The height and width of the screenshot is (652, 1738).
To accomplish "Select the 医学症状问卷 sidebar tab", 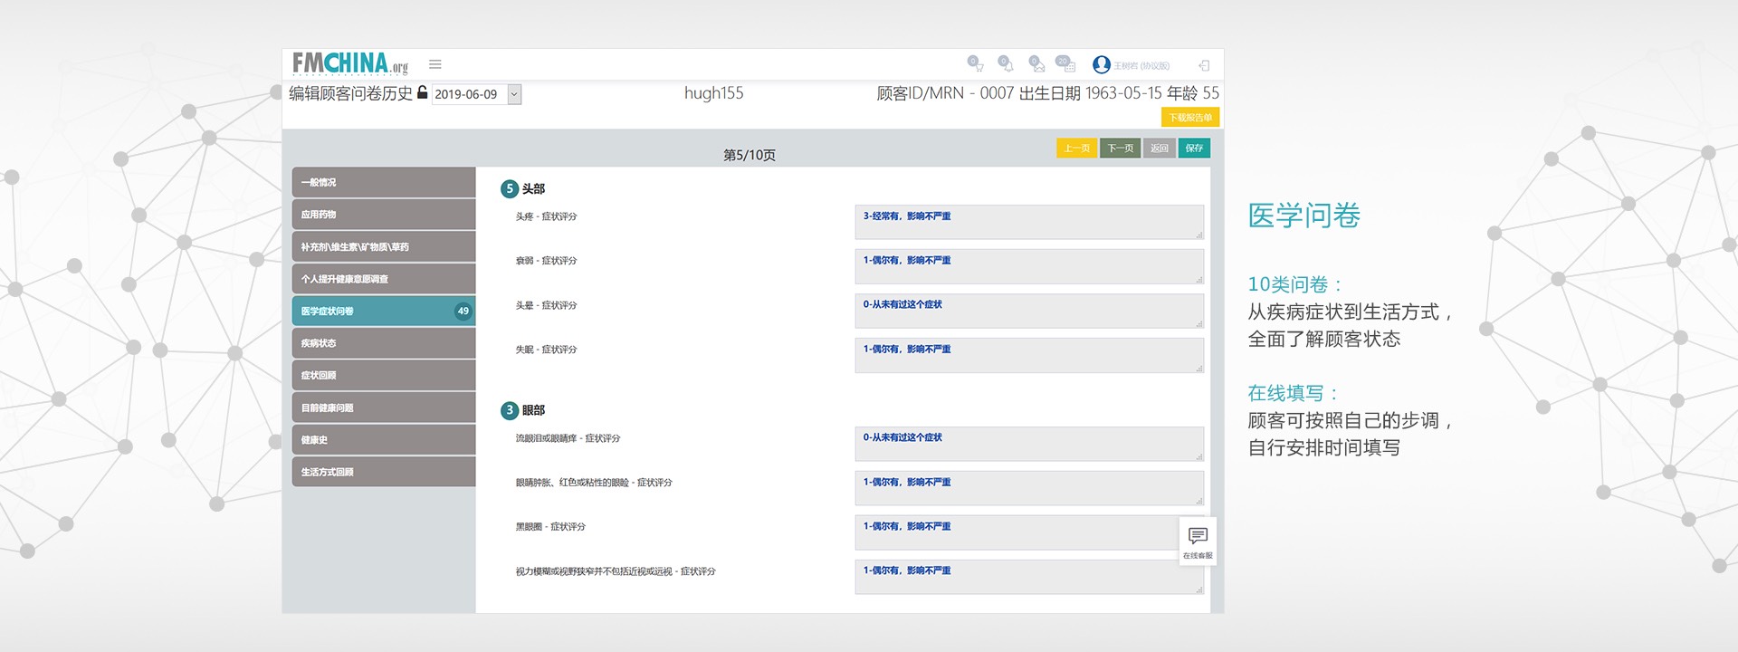I will (x=384, y=311).
